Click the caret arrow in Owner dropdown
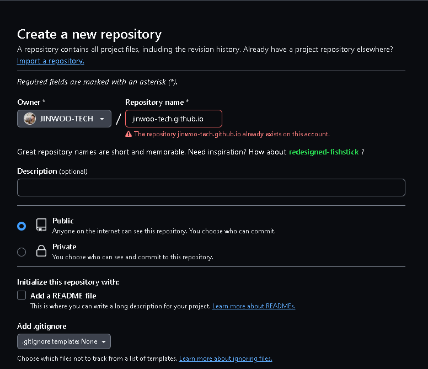 pos(102,119)
